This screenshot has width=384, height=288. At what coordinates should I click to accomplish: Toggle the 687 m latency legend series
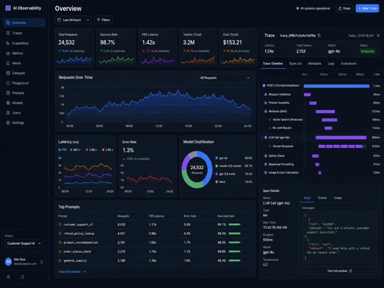[x=75, y=150]
